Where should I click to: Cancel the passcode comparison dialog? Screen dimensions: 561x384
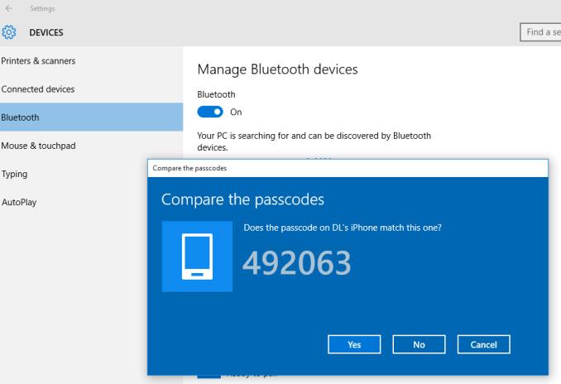(x=484, y=344)
